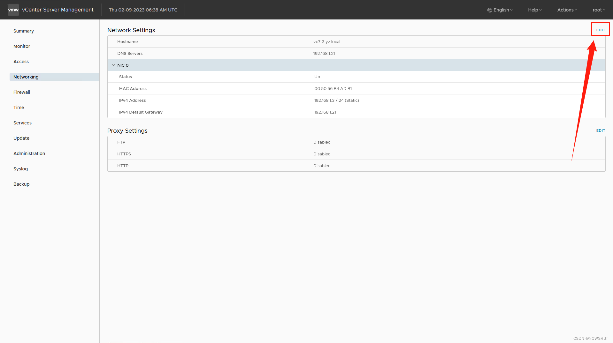This screenshot has width=613, height=343.
Task: Open the English language dropdown
Action: pos(503,10)
